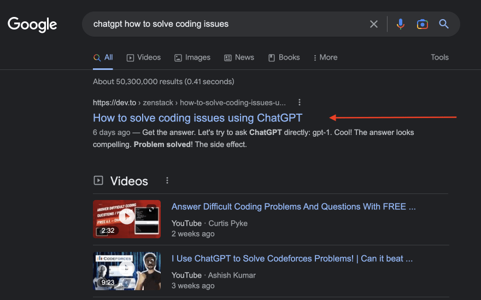Submit search with the magnifying glass icon

(444, 24)
